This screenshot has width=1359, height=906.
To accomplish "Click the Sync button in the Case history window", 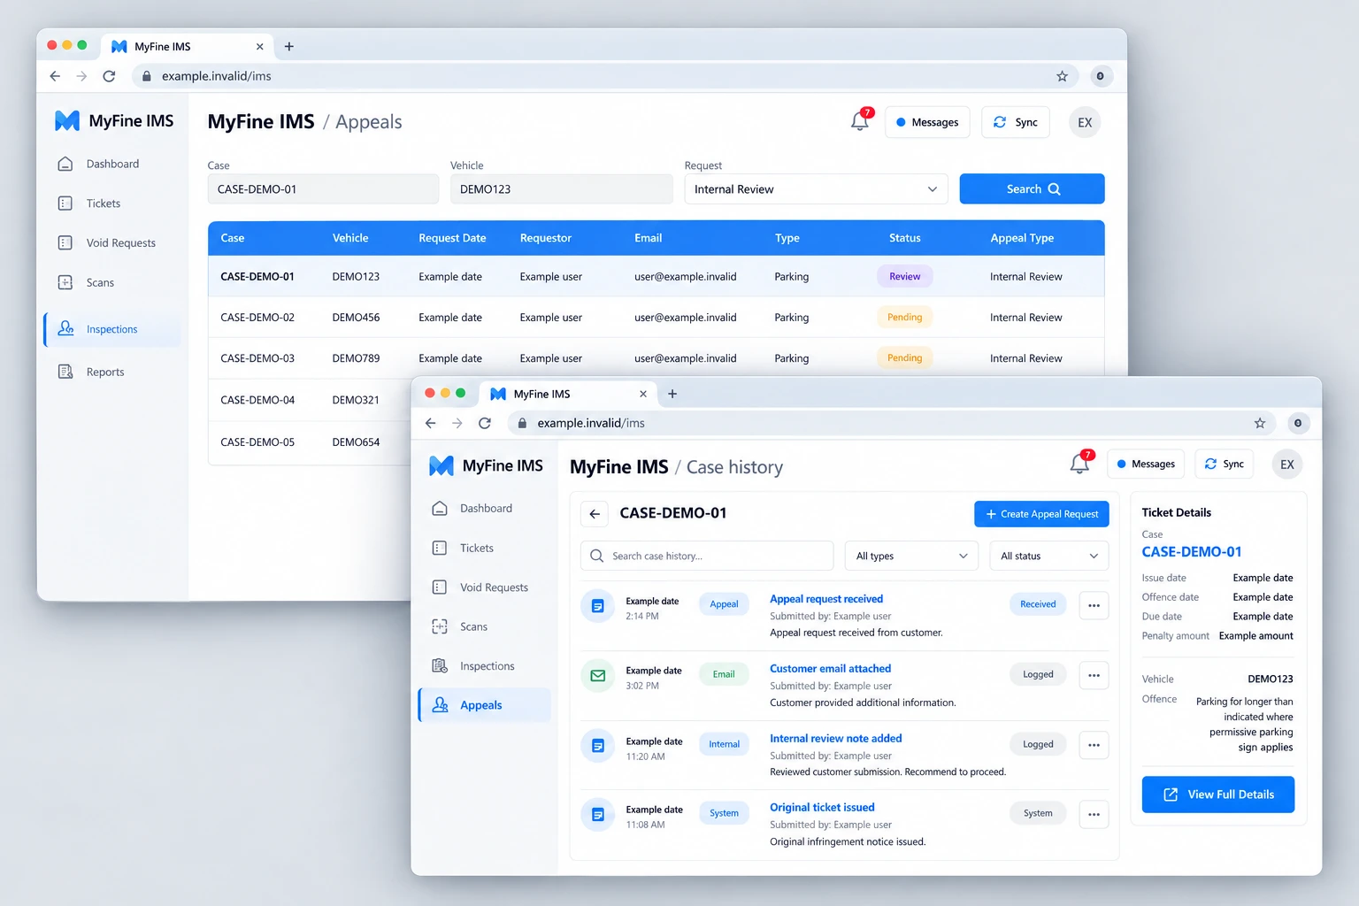I will (x=1224, y=464).
